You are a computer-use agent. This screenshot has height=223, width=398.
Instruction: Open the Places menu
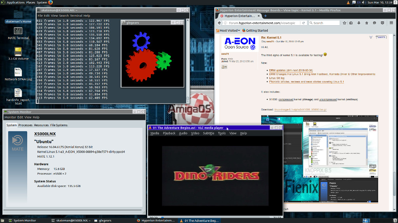[30, 2]
